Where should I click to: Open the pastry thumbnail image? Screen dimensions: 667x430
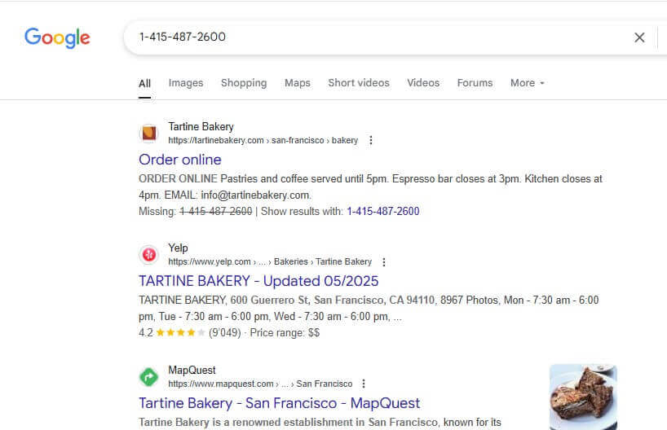point(583,397)
